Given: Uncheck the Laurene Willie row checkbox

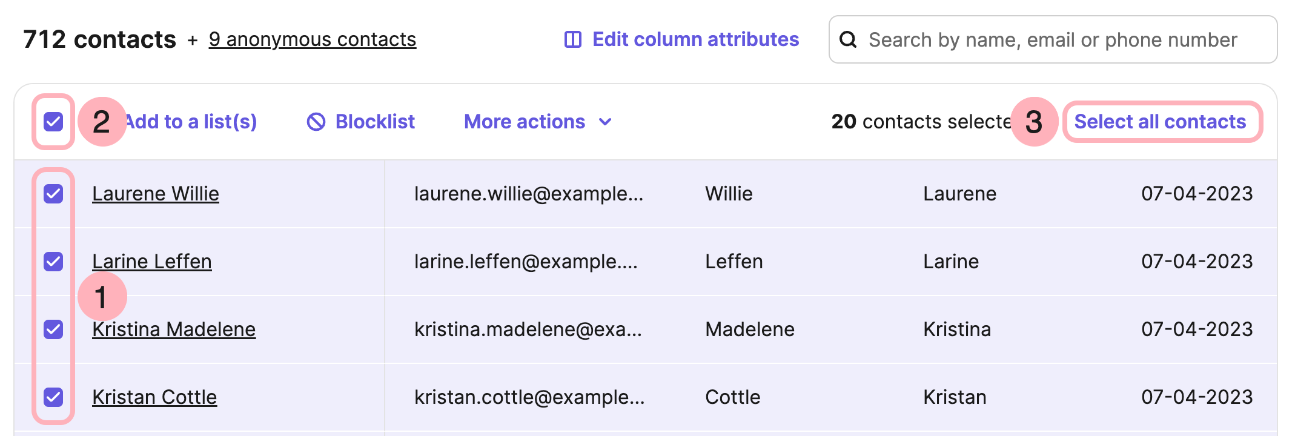Looking at the screenshot, I should click(53, 194).
